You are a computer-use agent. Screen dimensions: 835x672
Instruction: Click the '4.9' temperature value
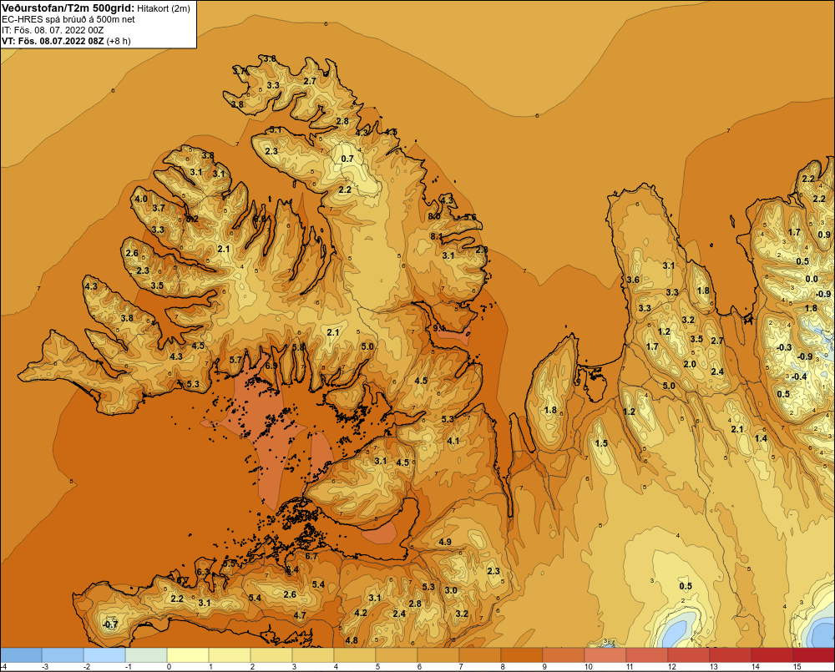(x=445, y=542)
